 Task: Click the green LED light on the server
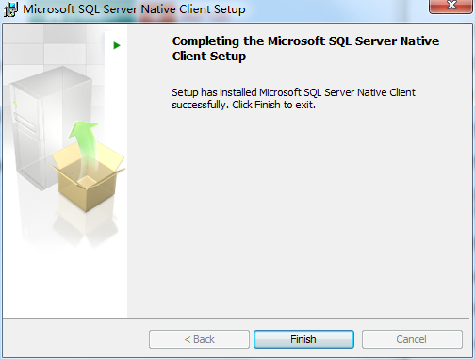pyautogui.click(x=15, y=105)
